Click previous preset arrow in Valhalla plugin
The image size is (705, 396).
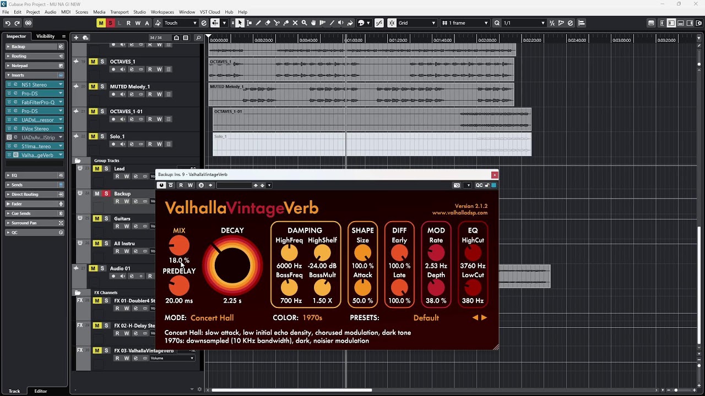[x=475, y=318]
